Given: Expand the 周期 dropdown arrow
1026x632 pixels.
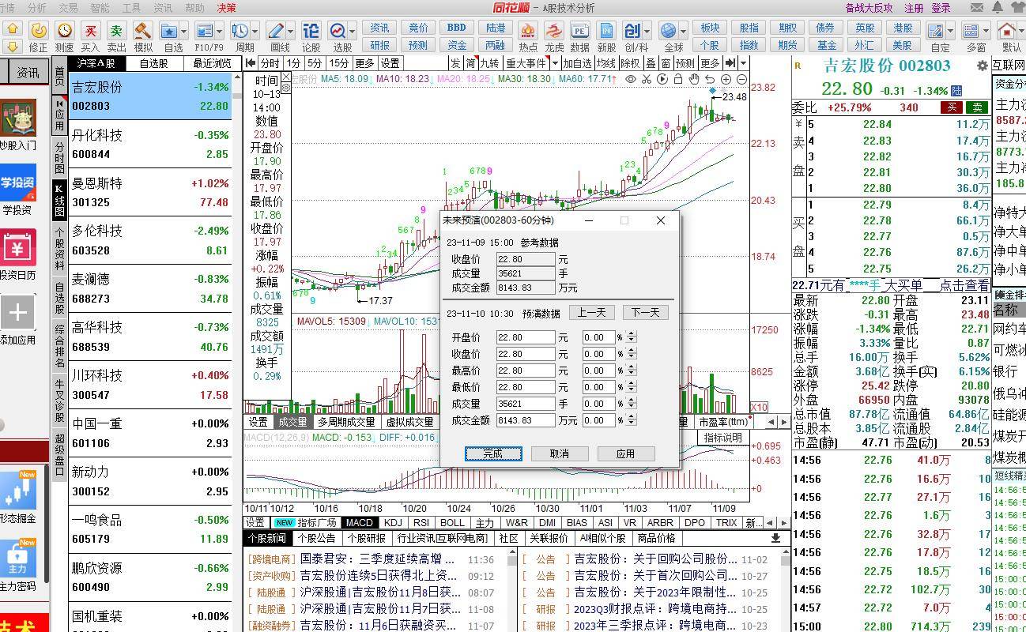Looking at the screenshot, I should coord(255,32).
